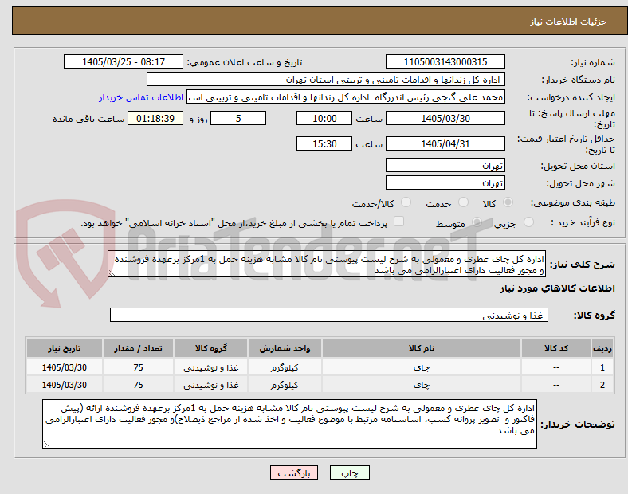Click the response deadline date 1405/03/30 field
This screenshot has width=628, height=494.
pyautogui.click(x=445, y=118)
